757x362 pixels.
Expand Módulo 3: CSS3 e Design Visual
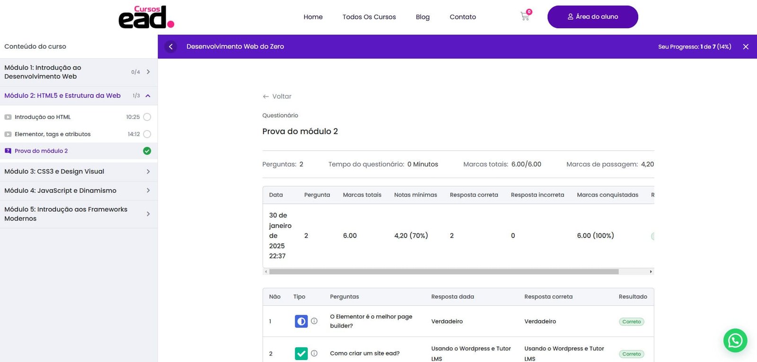point(148,172)
